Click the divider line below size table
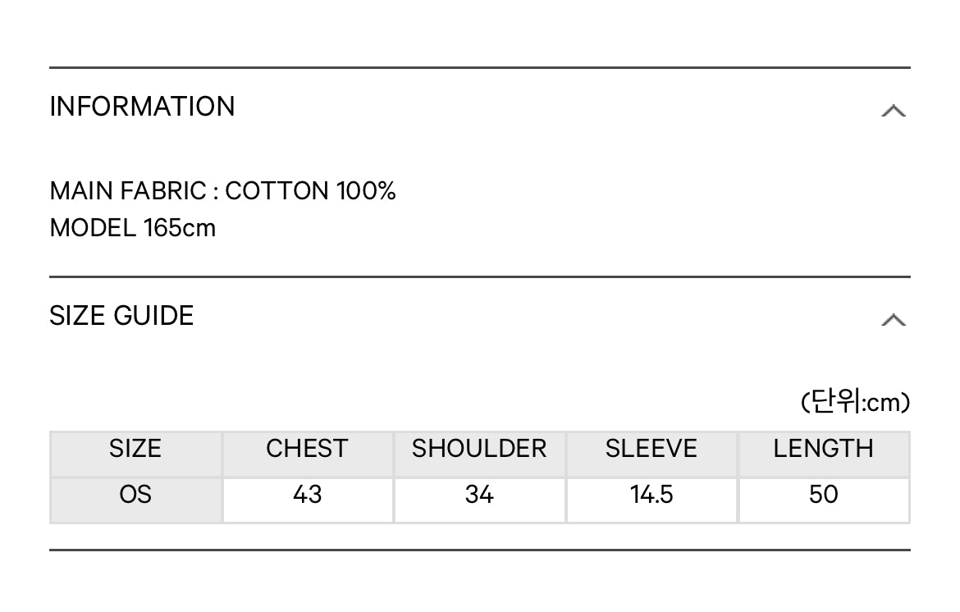This screenshot has height=612, width=960. pos(479,550)
